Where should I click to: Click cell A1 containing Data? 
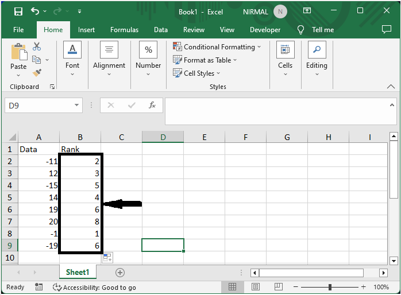(38, 149)
